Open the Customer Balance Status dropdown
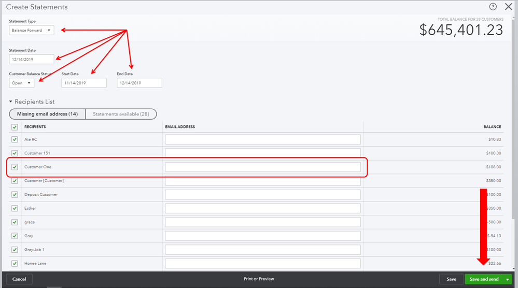518x288 pixels. point(21,83)
